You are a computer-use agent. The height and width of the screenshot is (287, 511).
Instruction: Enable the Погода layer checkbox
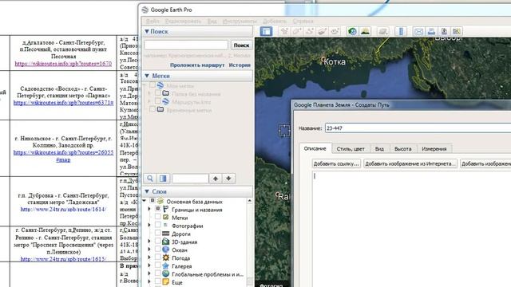pos(158,258)
